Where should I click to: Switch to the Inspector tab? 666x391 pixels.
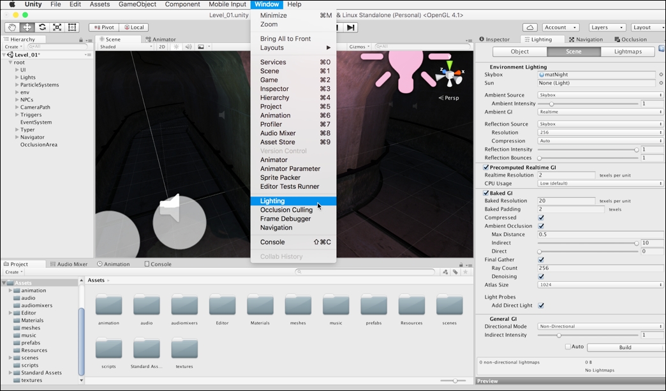[494, 40]
